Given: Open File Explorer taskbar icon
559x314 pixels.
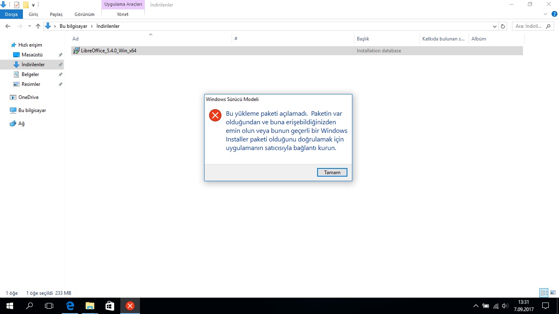Looking at the screenshot, I should pyautogui.click(x=90, y=306).
